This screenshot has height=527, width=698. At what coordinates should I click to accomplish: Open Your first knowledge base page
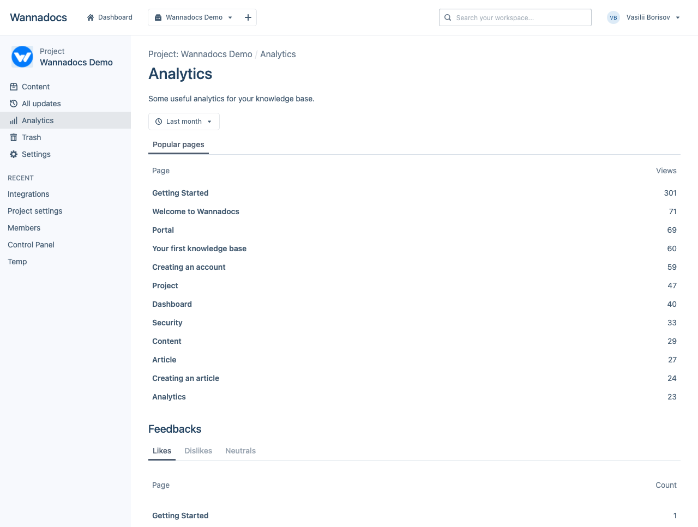(x=200, y=249)
